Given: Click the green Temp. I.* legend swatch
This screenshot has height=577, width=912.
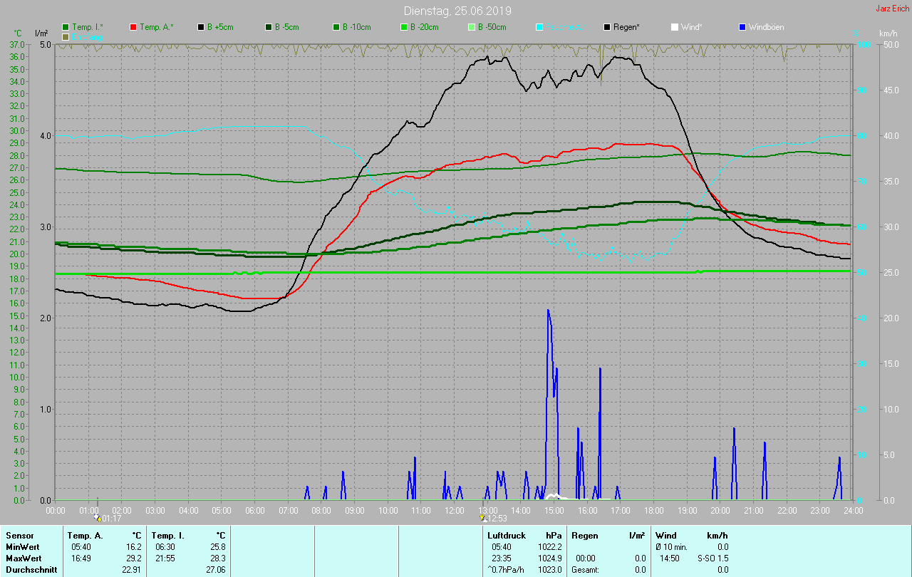Looking at the screenshot, I should 66,27.
